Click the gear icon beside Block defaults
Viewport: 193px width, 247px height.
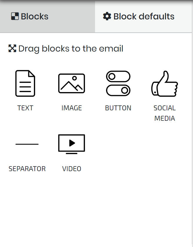[x=107, y=16]
